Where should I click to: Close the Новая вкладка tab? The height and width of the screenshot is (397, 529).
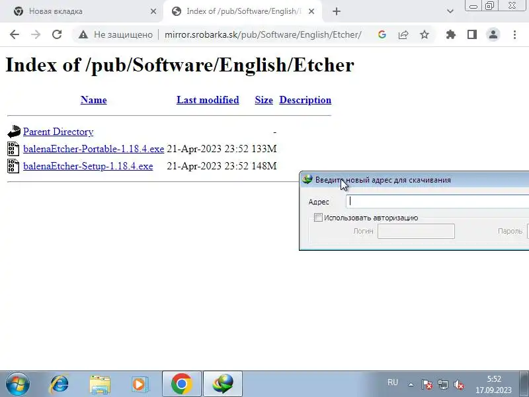pos(153,11)
